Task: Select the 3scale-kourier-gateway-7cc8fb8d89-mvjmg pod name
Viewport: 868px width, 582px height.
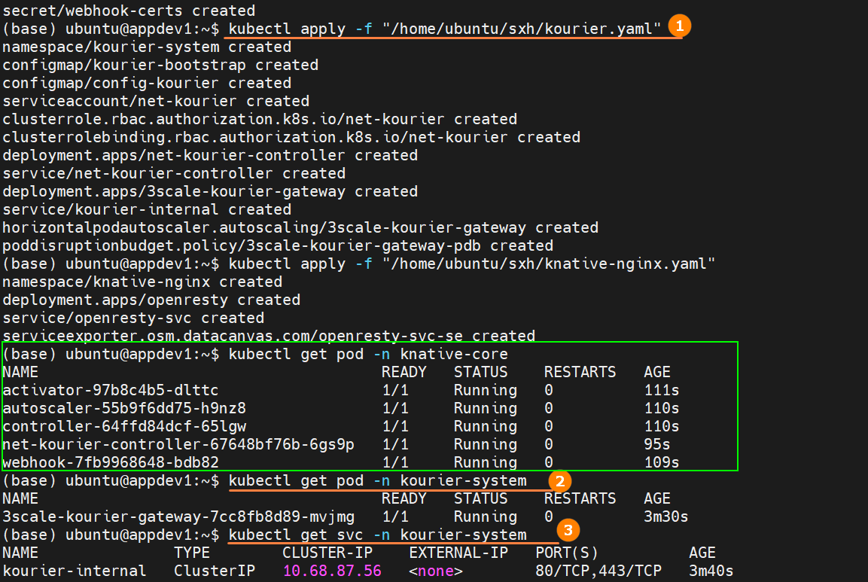Action: pos(178,516)
